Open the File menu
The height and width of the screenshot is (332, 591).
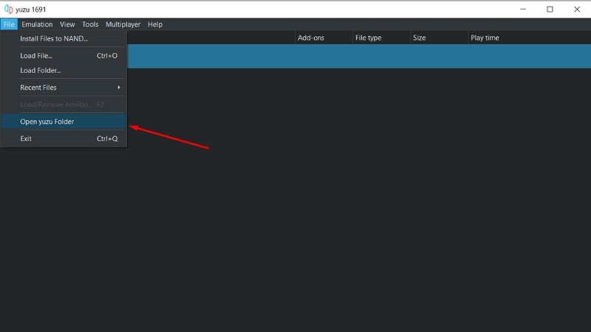9,24
